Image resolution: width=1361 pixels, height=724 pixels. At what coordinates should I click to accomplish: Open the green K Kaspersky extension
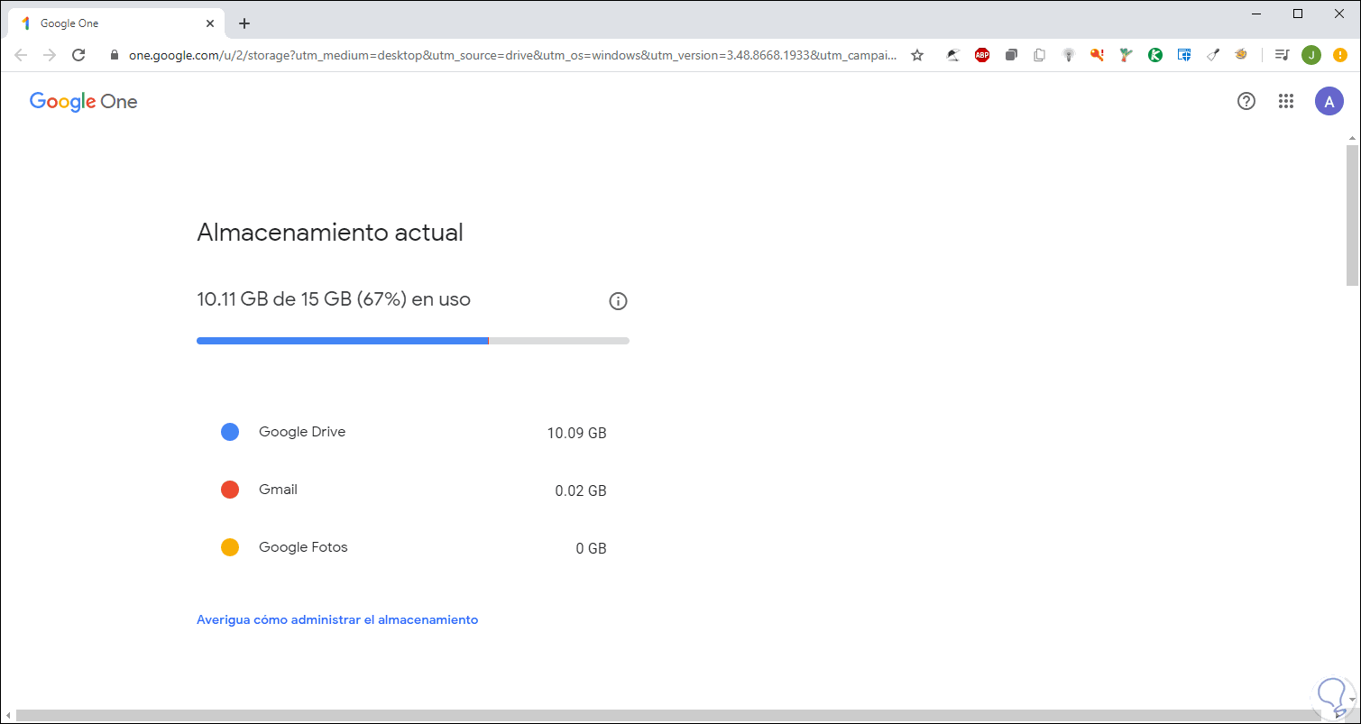pyautogui.click(x=1155, y=55)
